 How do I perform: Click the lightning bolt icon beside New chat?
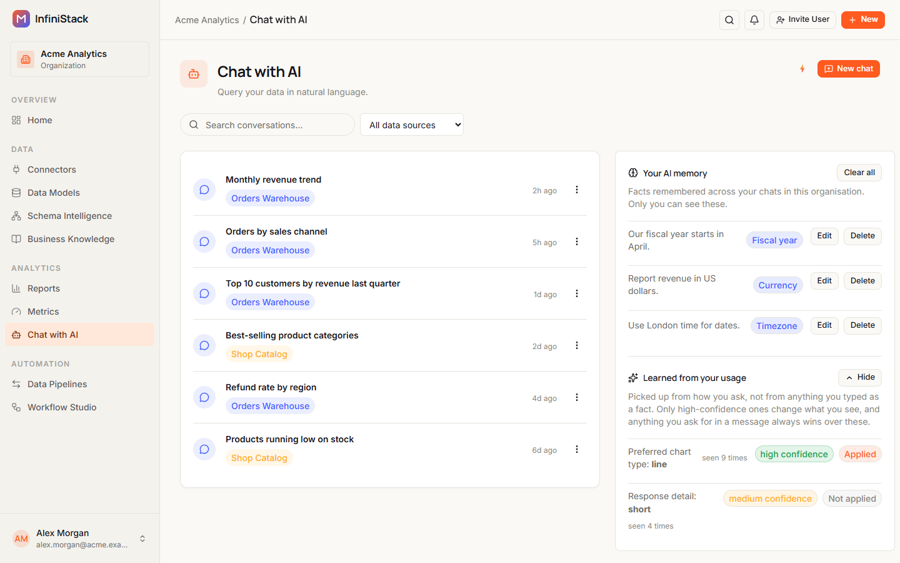pyautogui.click(x=802, y=69)
